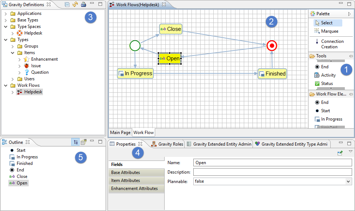Viewport: 355px width, 211px height.
Task: Select the Marquee tool in Palette
Action: [329, 31]
